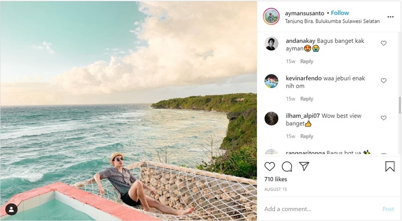Image resolution: width=402 pixels, height=221 pixels.
Task: Follow aymansusanto
Action: (340, 13)
